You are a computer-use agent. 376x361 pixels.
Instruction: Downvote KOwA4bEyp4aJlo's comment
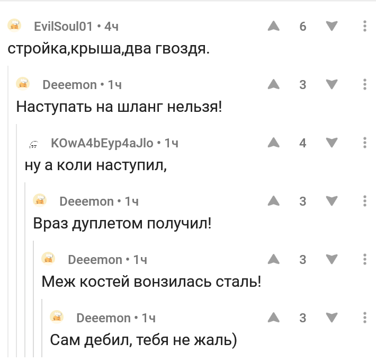[331, 143]
